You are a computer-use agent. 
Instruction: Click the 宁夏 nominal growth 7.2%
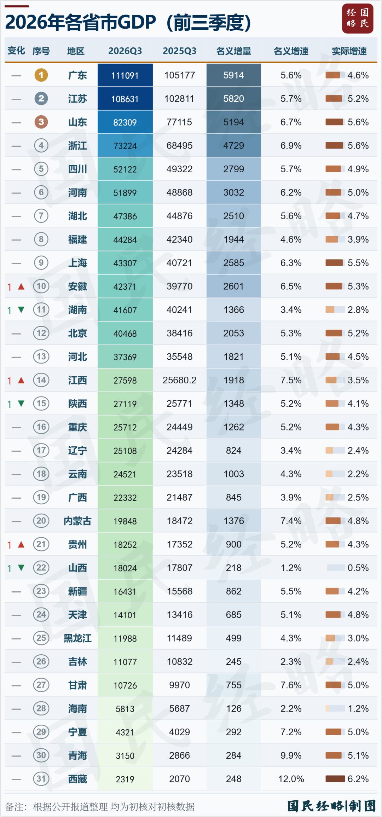point(291,732)
